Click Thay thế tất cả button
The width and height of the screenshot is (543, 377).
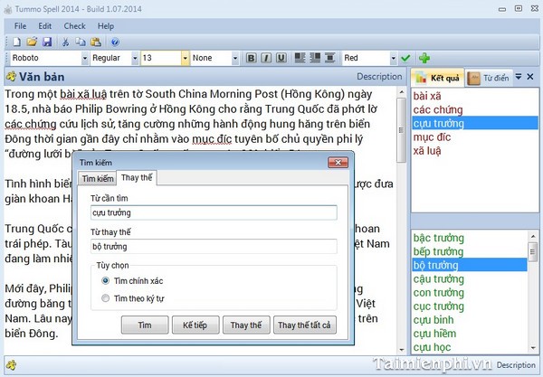[x=304, y=325]
